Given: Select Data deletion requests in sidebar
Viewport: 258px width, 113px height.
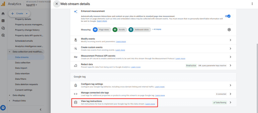Looking at the screenshot, I should 26,84.
